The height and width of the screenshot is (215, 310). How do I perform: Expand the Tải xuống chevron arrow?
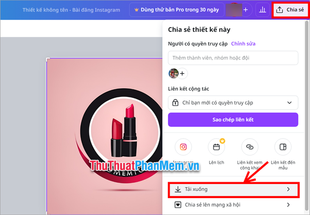click(288, 189)
